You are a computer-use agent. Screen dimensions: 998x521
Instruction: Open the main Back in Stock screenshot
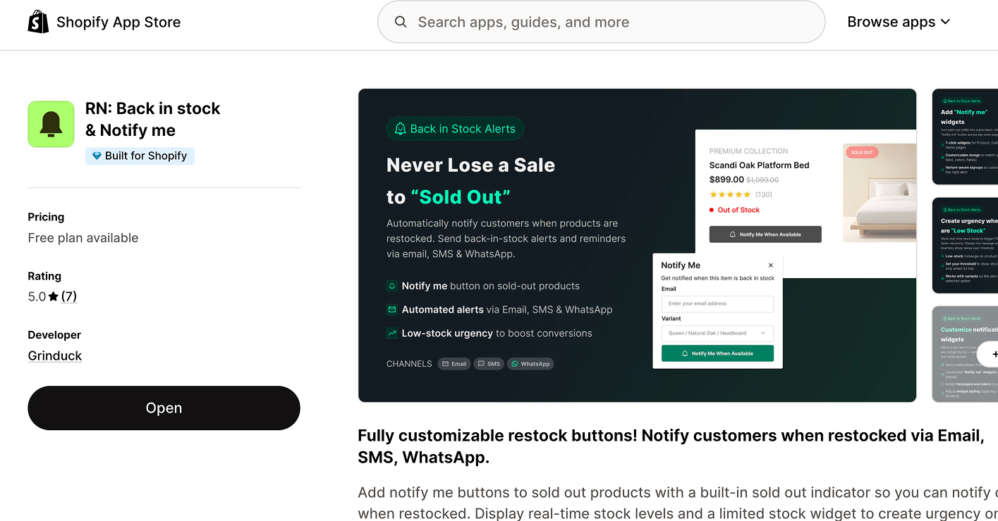637,245
